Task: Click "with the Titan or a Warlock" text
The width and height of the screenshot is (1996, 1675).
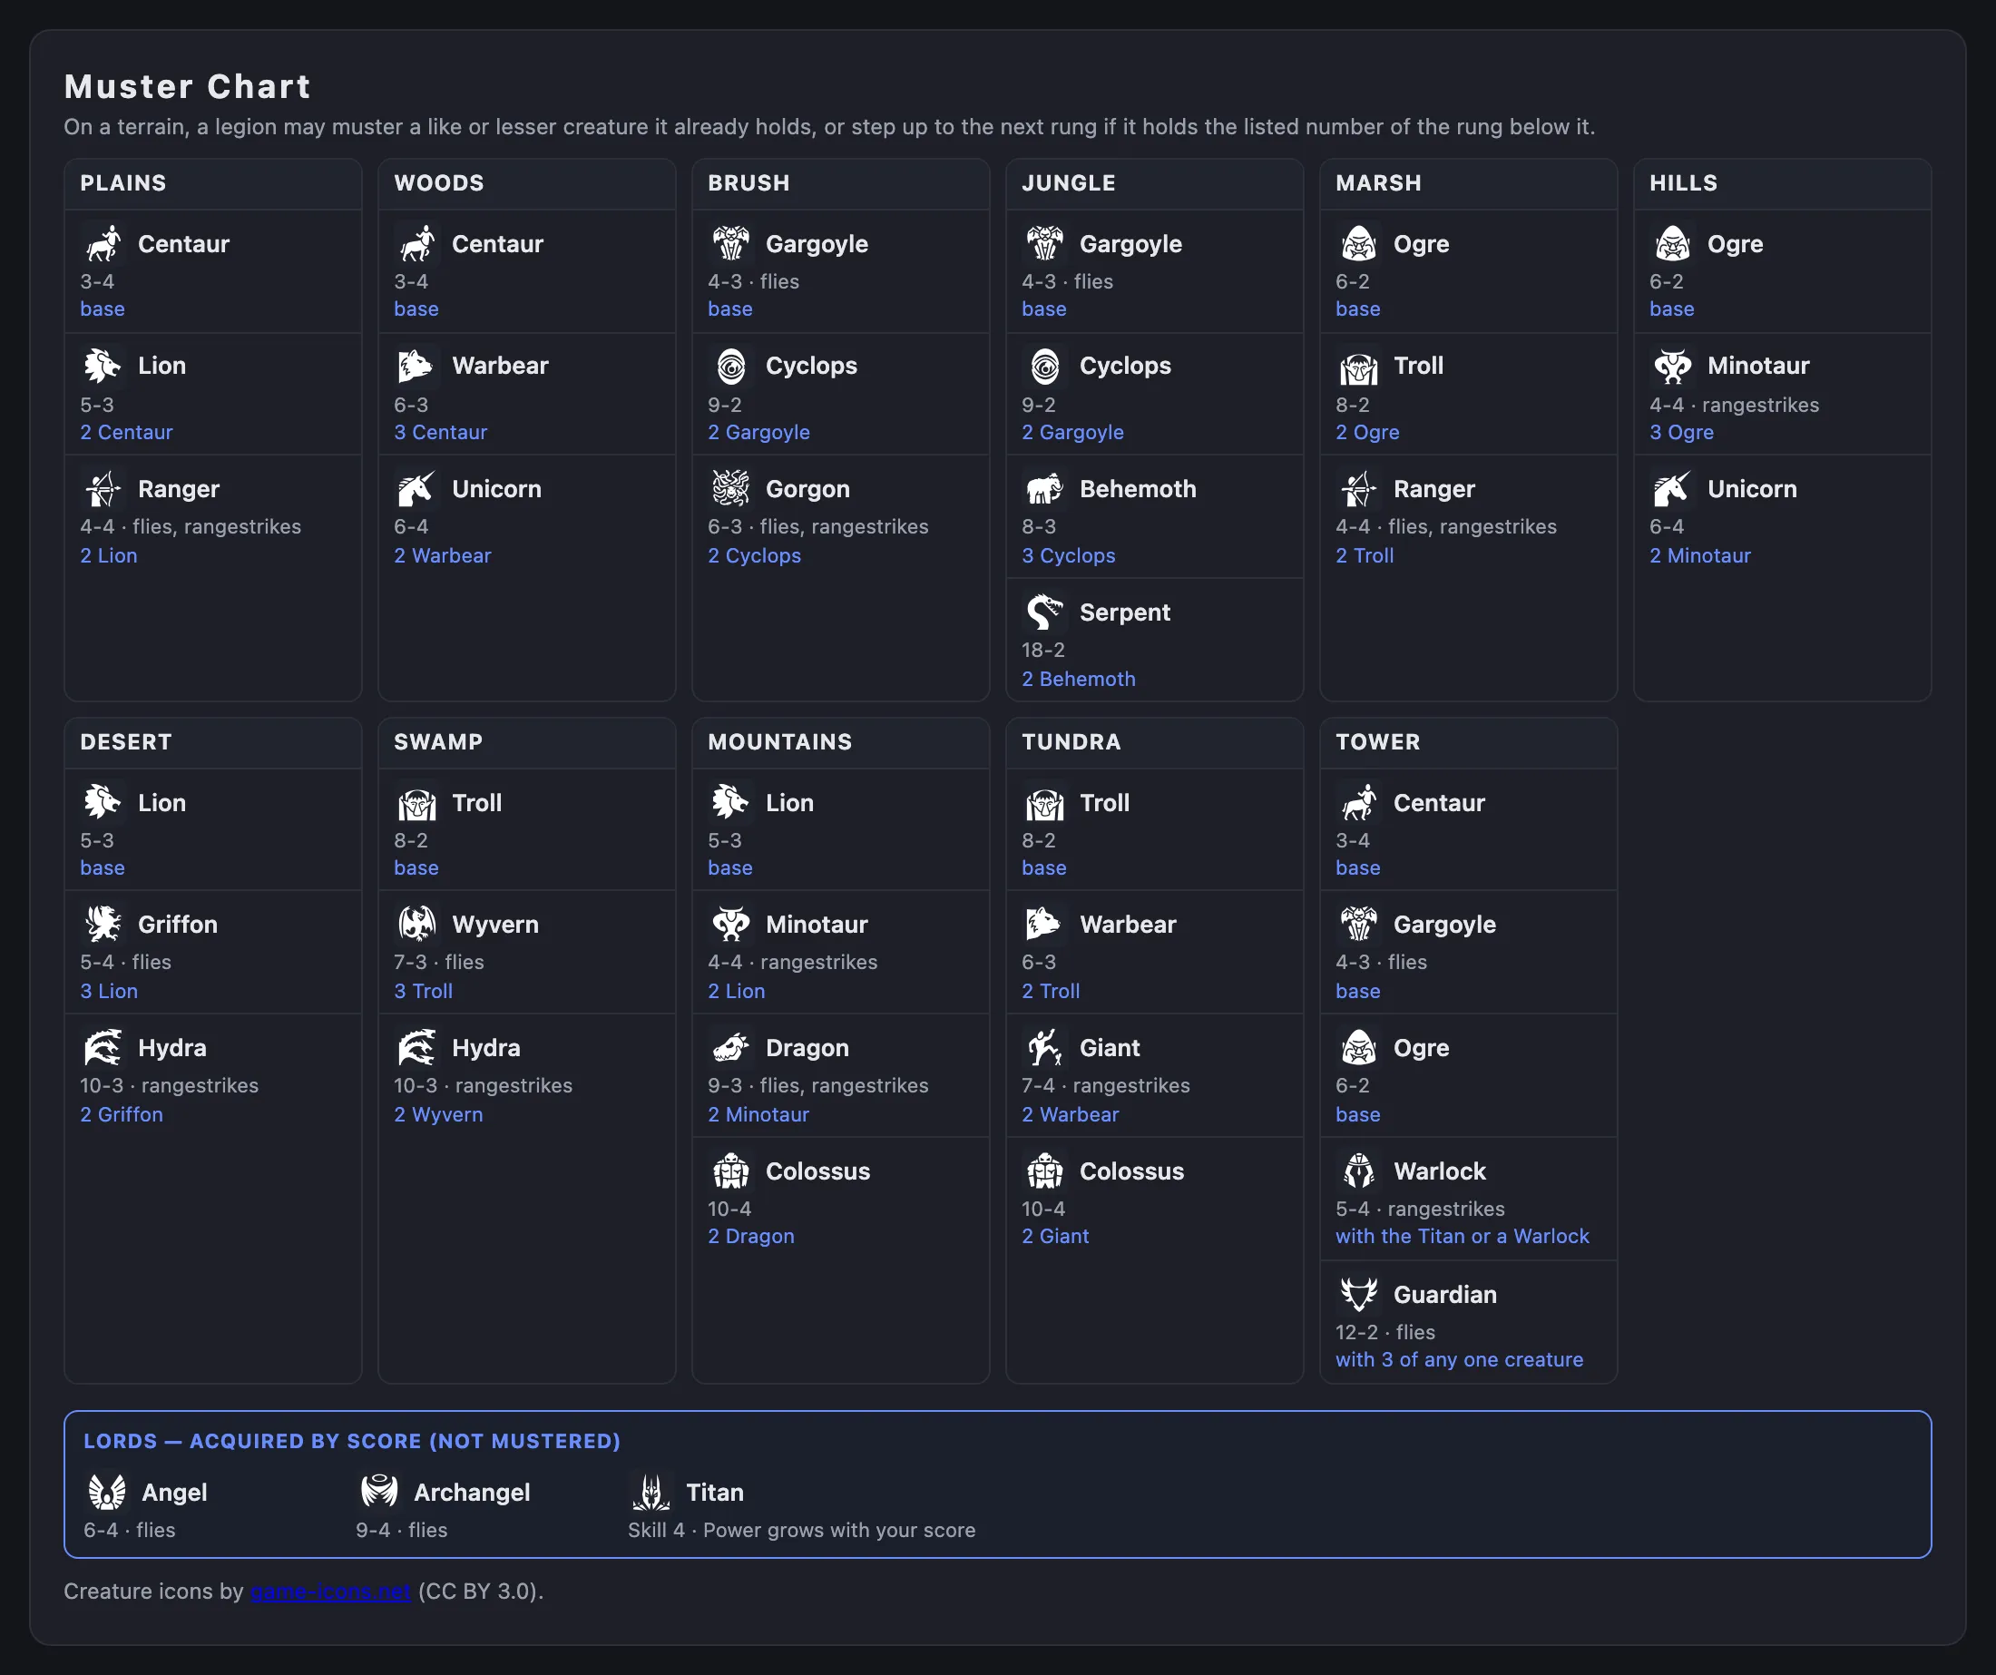Action: [1462, 1236]
